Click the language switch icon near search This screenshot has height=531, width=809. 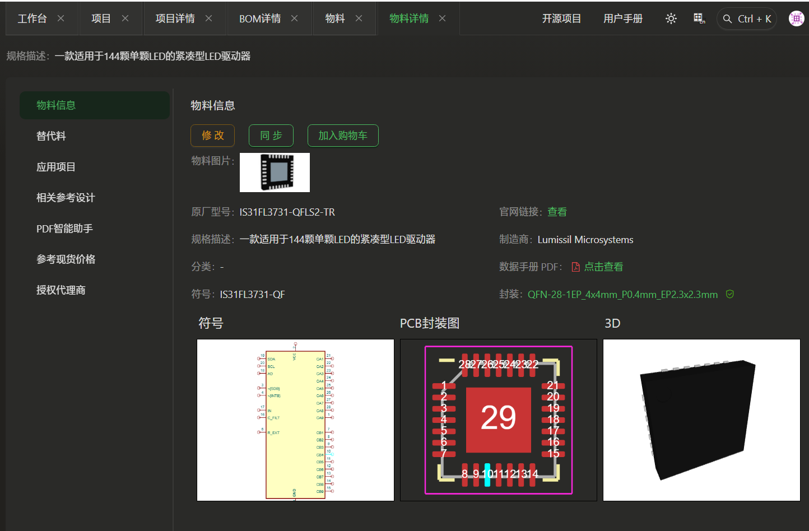[x=699, y=18]
